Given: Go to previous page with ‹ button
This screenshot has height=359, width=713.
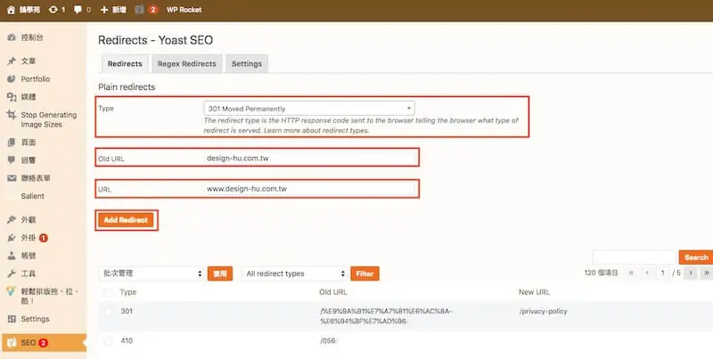Looking at the screenshot, I should (647, 273).
